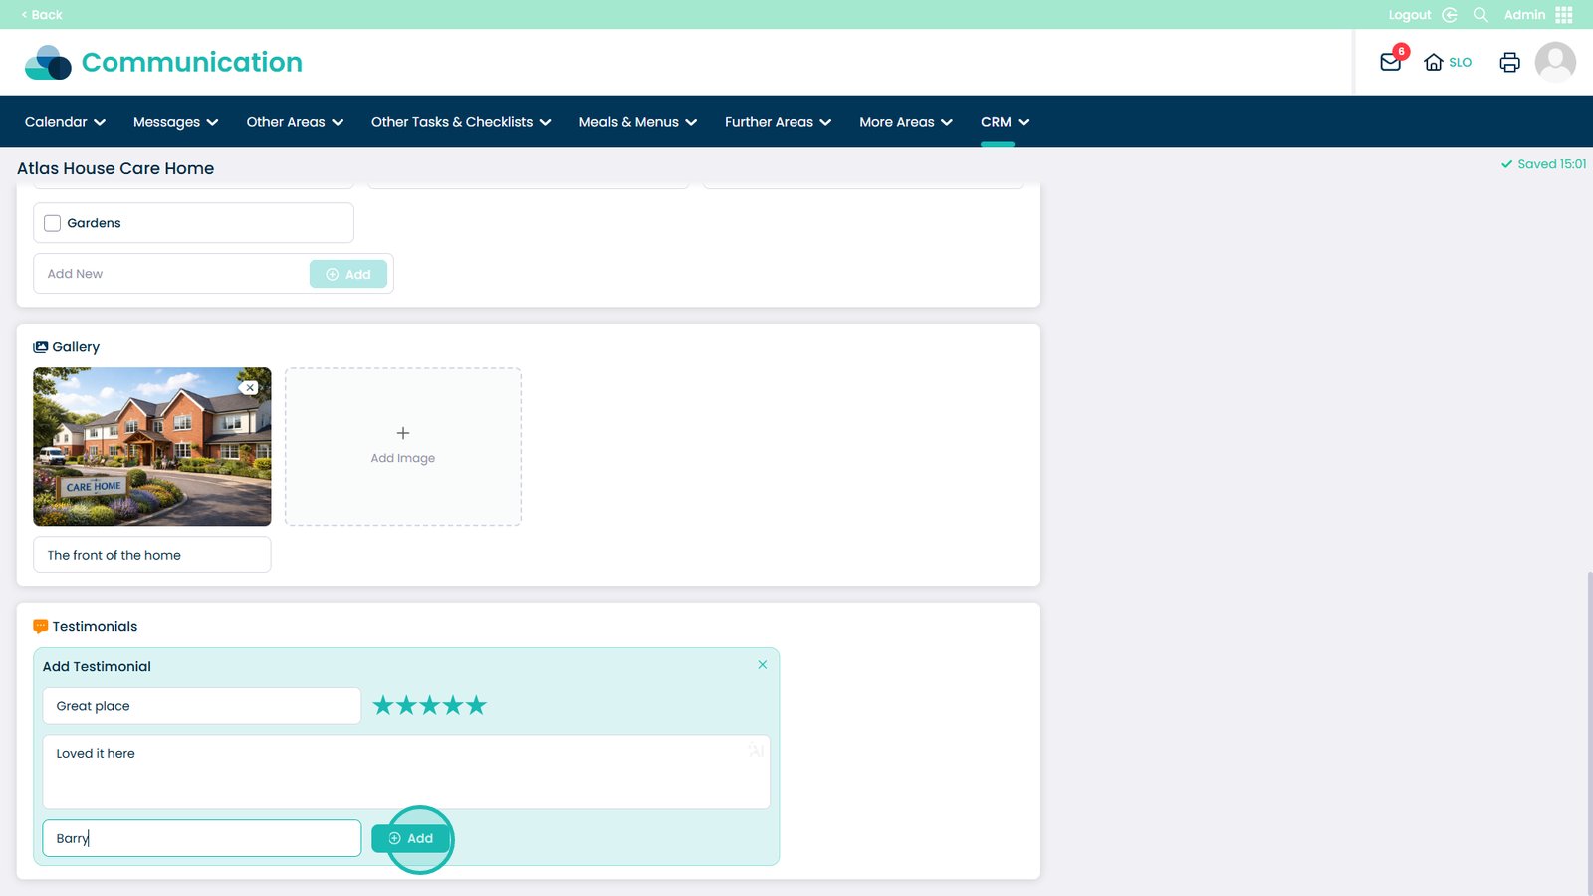The width and height of the screenshot is (1593, 896).
Task: Remove the care home gallery image
Action: tap(250, 388)
